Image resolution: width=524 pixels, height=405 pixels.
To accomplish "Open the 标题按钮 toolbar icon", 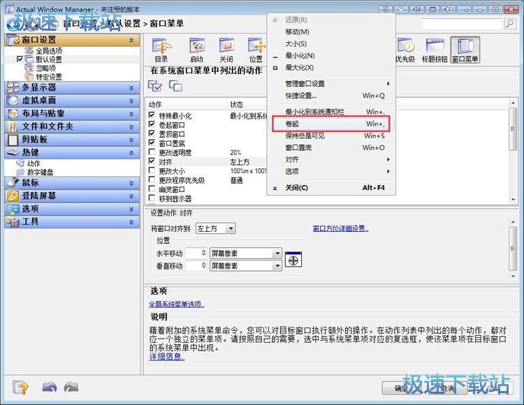I will pyautogui.click(x=434, y=50).
